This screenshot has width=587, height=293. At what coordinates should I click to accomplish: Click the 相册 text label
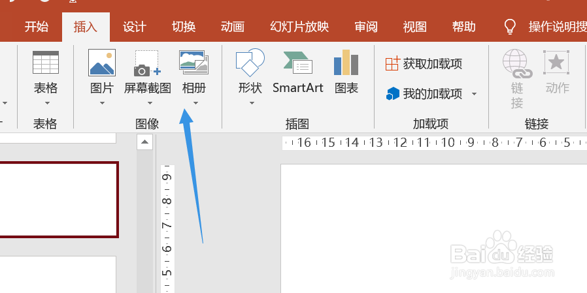click(x=194, y=88)
